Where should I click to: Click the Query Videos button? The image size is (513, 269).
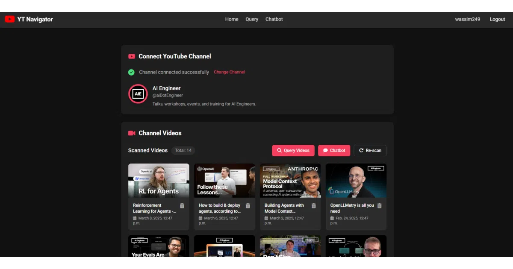293,150
